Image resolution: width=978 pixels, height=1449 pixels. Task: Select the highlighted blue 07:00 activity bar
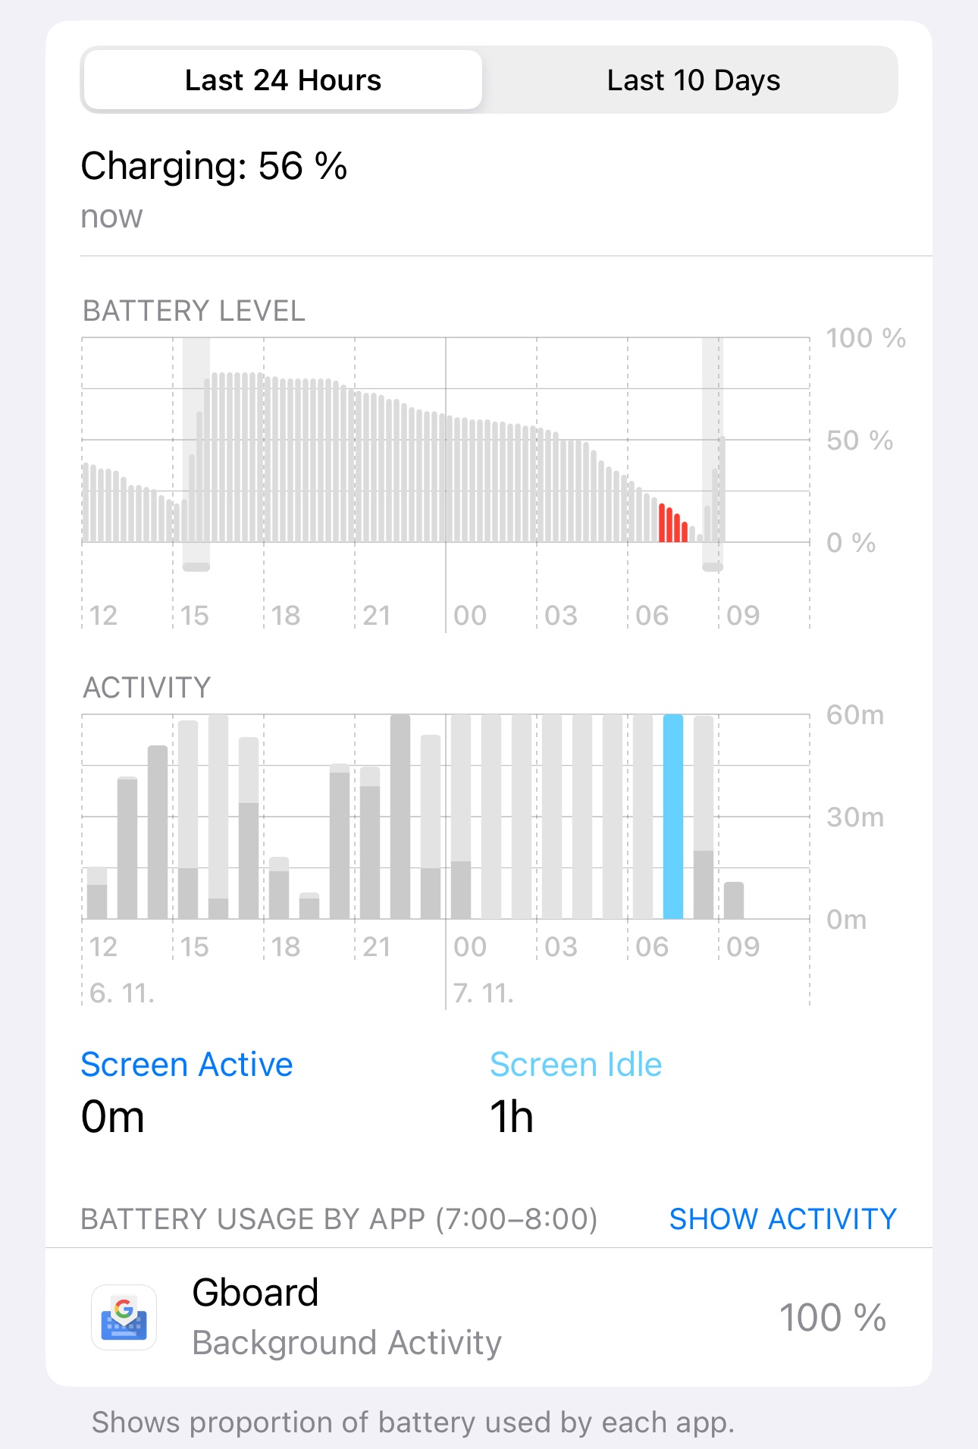(x=673, y=817)
